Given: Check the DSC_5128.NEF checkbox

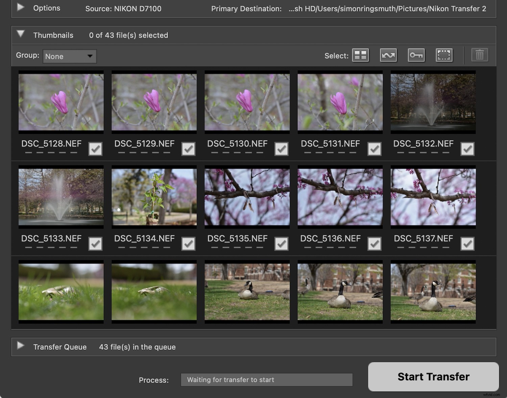Looking at the screenshot, I should (x=95, y=148).
